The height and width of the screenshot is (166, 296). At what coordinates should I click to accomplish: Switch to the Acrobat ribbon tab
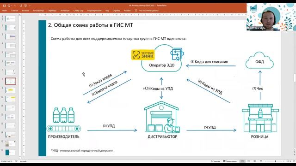[127, 11]
